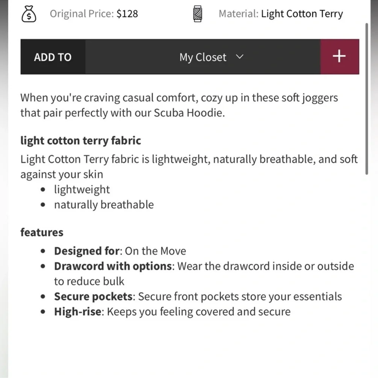Click the ADD TO label
Viewport: 378px width, 378px height.
pyautogui.click(x=53, y=57)
